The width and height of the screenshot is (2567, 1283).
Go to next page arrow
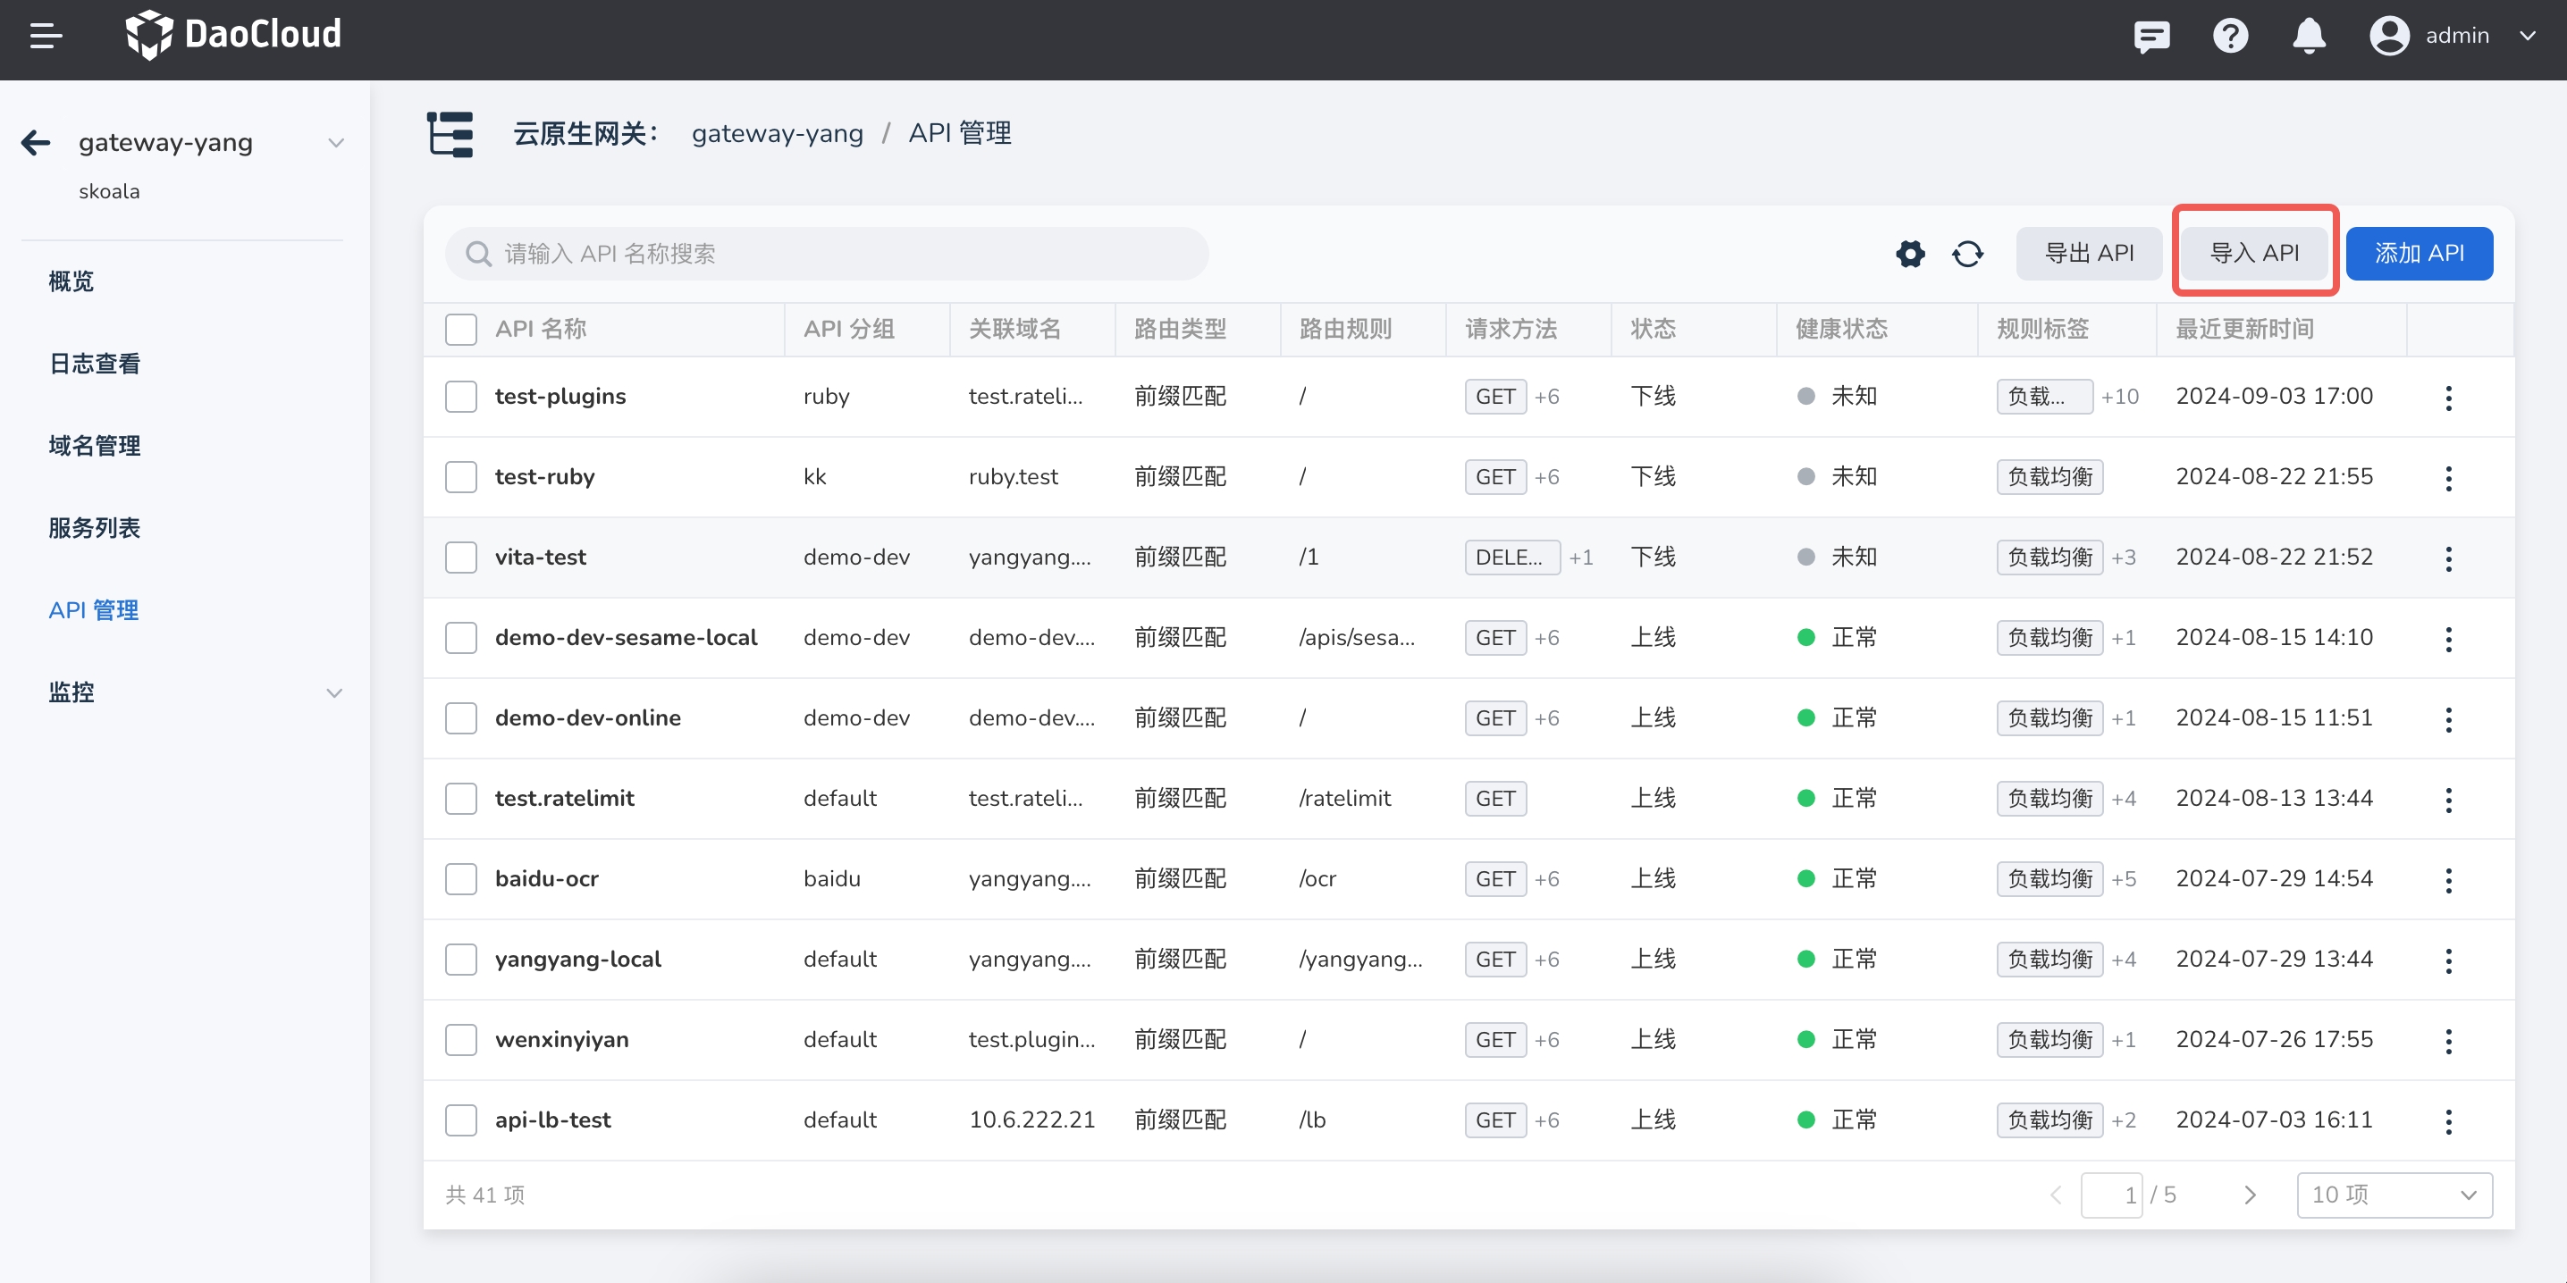[2249, 1195]
